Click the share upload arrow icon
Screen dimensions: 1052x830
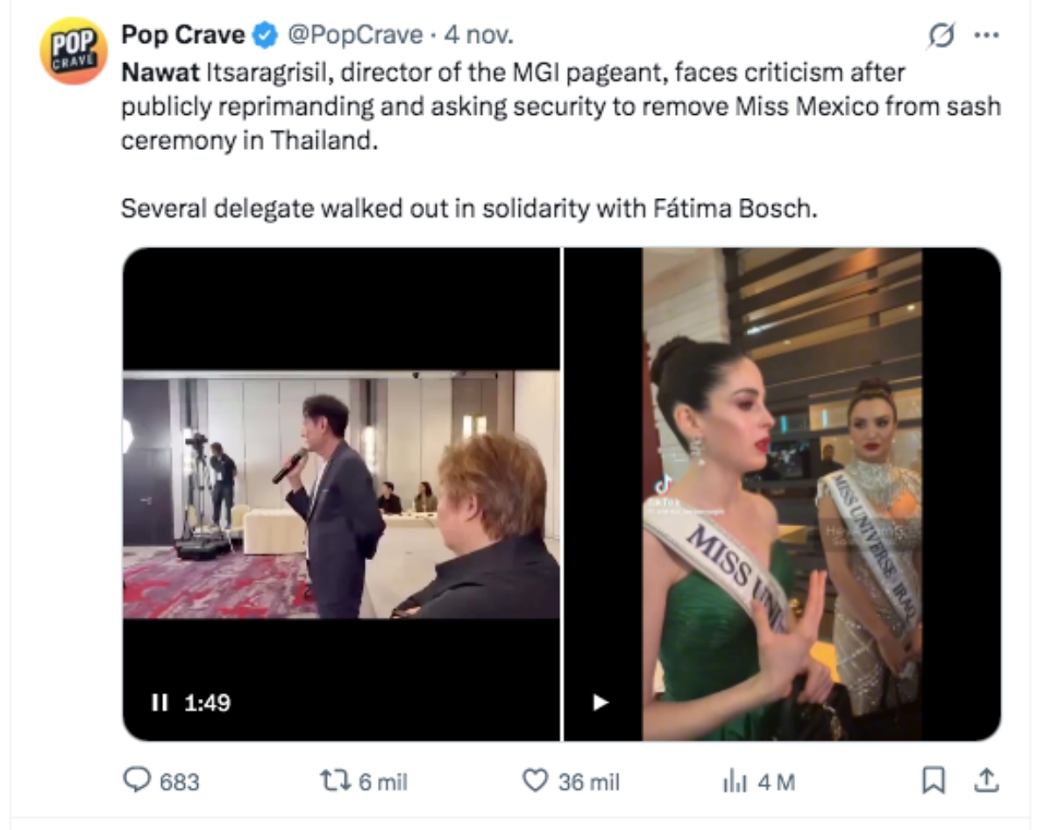point(985,781)
